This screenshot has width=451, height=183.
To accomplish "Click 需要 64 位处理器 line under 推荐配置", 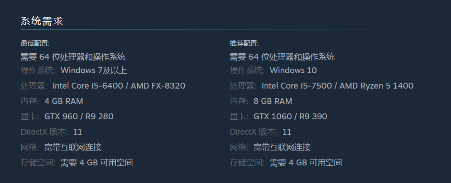I will pos(282,57).
